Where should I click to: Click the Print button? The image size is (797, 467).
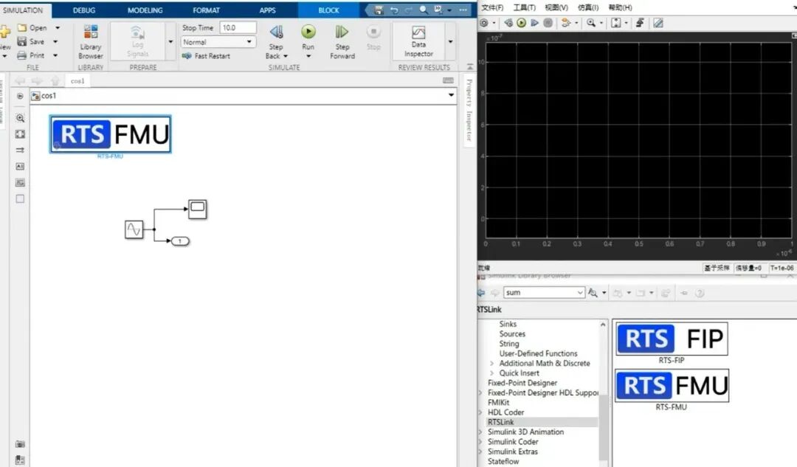30,55
